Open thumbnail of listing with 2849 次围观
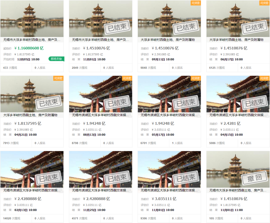 100,19
